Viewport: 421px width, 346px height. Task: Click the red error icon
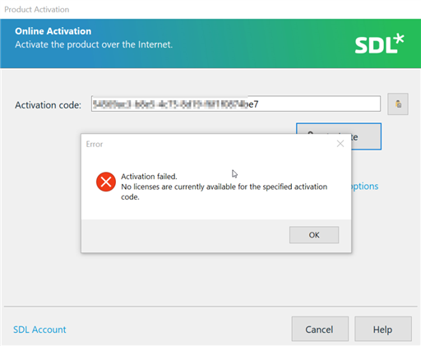[106, 182]
